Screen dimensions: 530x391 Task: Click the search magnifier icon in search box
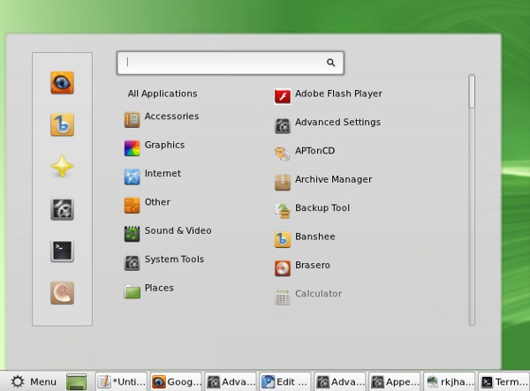[x=331, y=63]
